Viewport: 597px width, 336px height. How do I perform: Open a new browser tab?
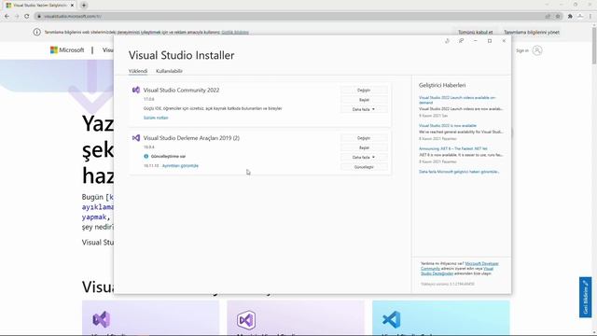(84, 6)
